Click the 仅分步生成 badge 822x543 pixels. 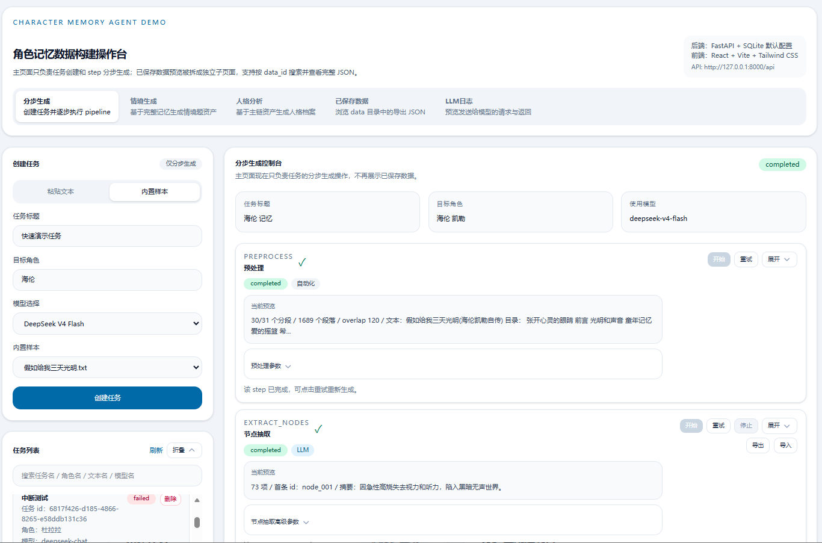(x=181, y=164)
